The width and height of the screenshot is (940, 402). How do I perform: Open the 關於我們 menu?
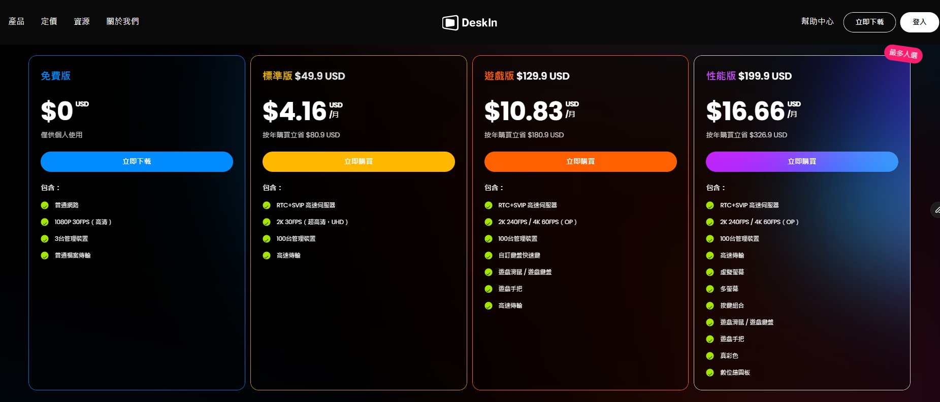122,21
